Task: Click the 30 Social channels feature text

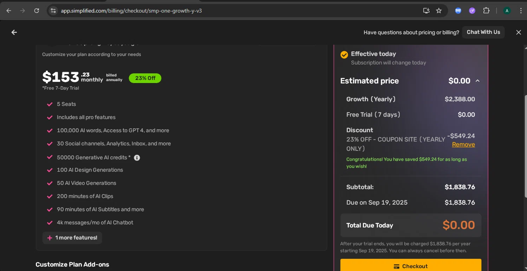Action: pyautogui.click(x=114, y=144)
